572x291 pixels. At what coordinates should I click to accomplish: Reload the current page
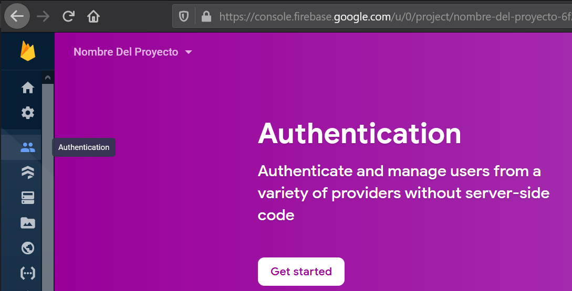68,16
